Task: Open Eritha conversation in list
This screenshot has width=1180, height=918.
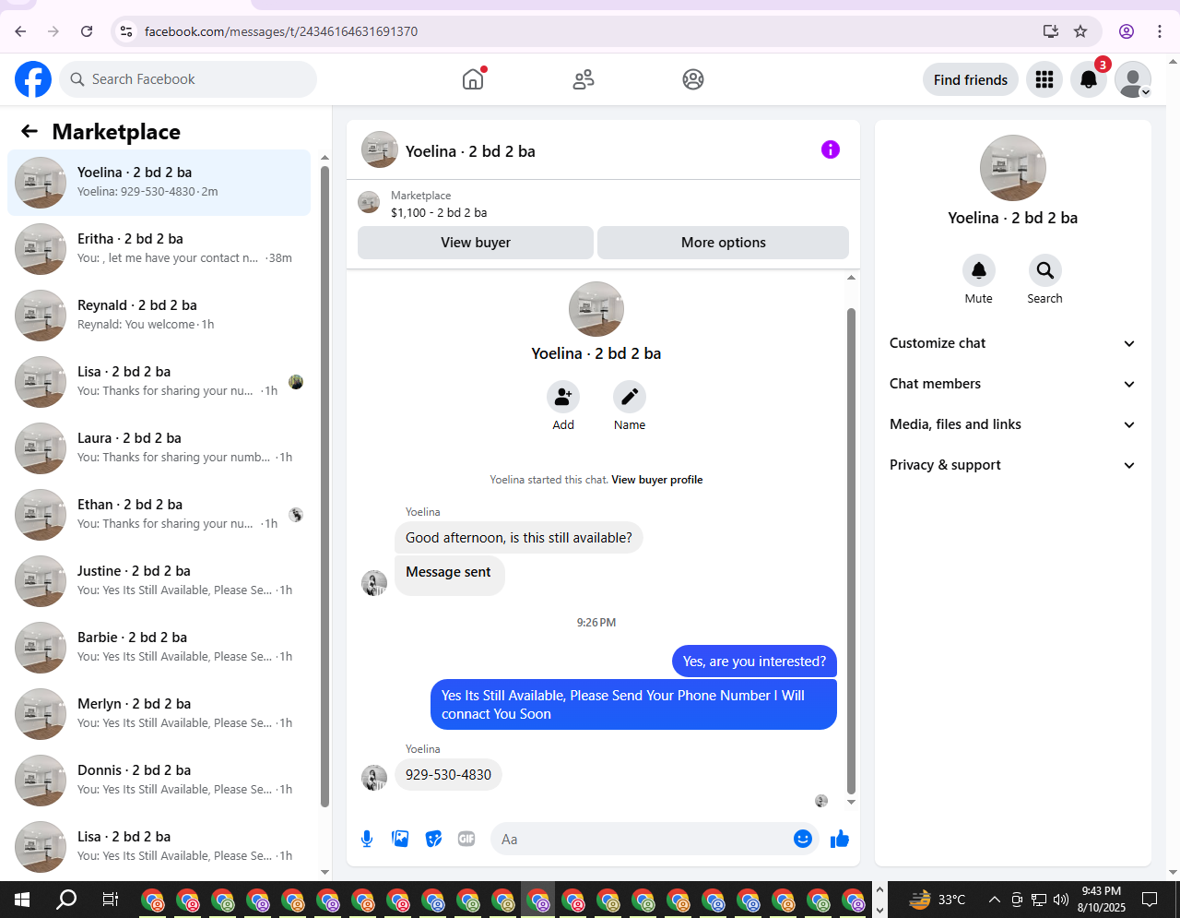Action: (159, 249)
